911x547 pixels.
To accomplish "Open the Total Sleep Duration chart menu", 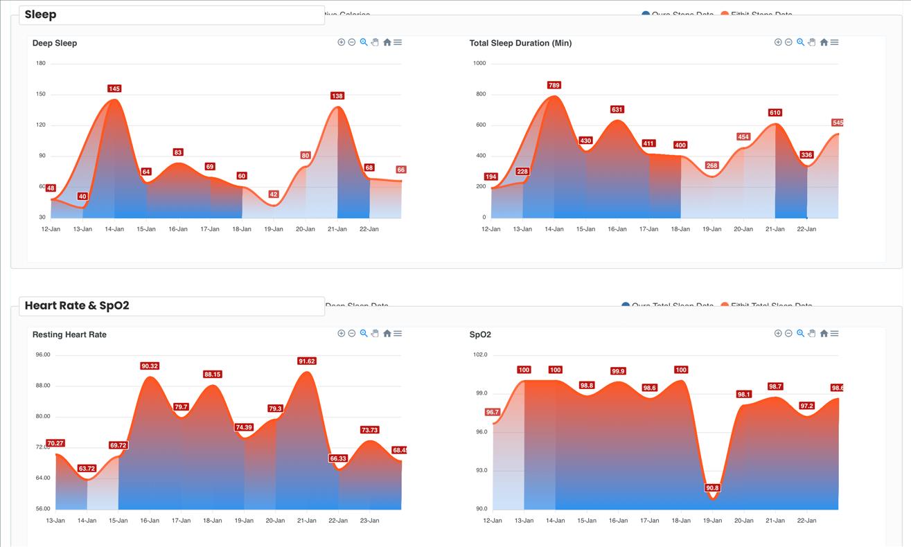I will click(x=835, y=42).
